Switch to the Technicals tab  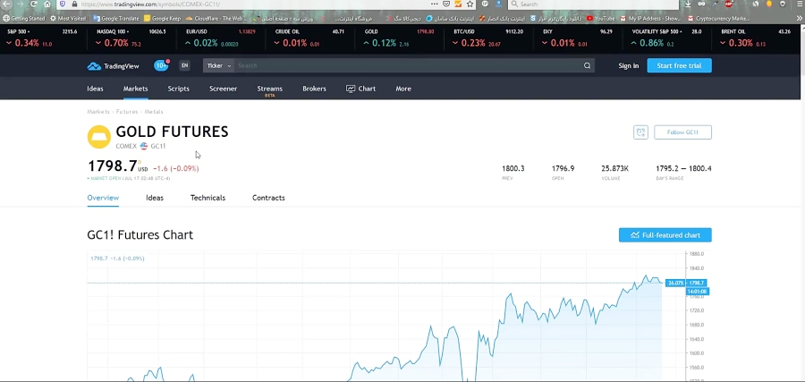coord(208,198)
